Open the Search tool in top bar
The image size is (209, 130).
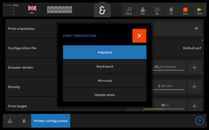pyautogui.click(x=128, y=10)
